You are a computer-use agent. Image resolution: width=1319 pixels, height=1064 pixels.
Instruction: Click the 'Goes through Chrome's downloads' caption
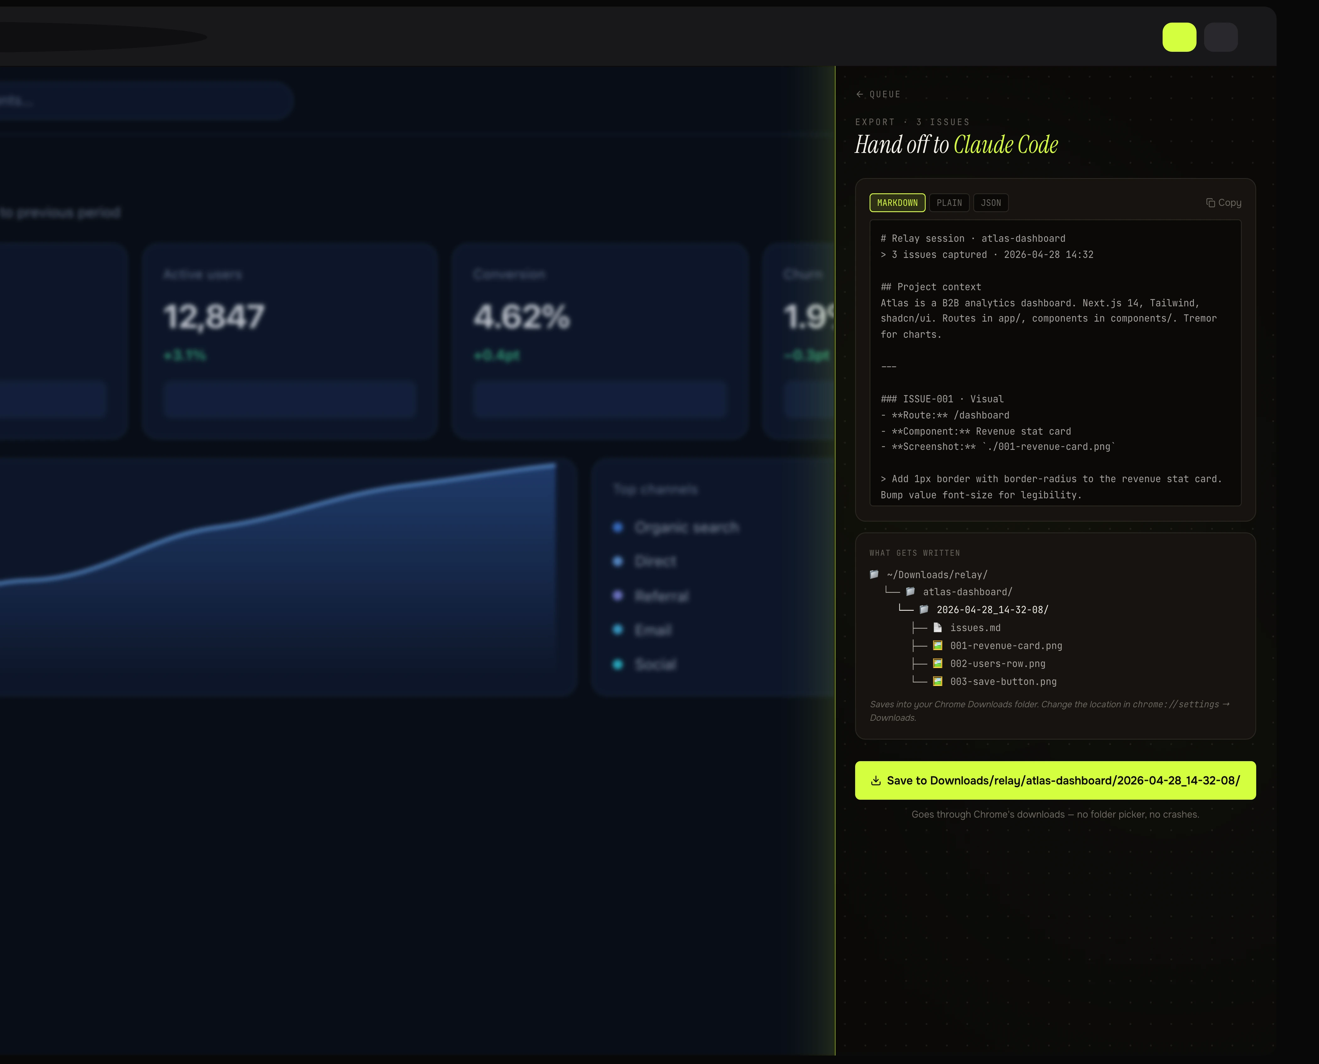(1055, 814)
